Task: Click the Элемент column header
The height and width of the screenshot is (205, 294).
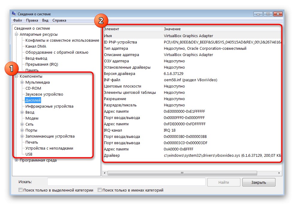Action: [x=132, y=29]
